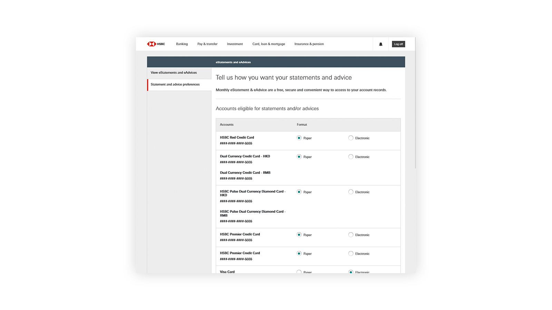Open the Pay & transfer menu
The height and width of the screenshot is (310, 552).
tap(207, 44)
